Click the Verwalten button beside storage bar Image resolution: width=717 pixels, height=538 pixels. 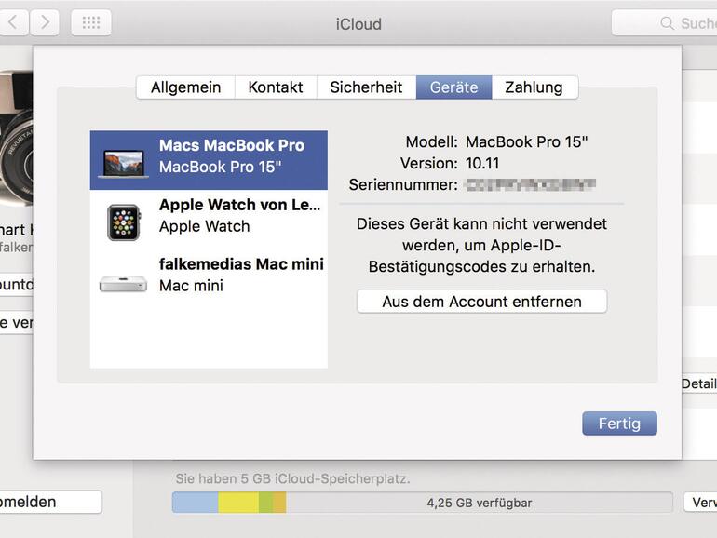point(700,503)
